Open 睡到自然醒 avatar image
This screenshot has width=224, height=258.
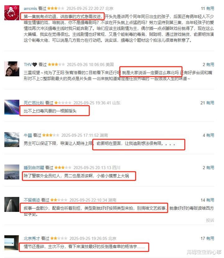pyautogui.click(x=12, y=172)
